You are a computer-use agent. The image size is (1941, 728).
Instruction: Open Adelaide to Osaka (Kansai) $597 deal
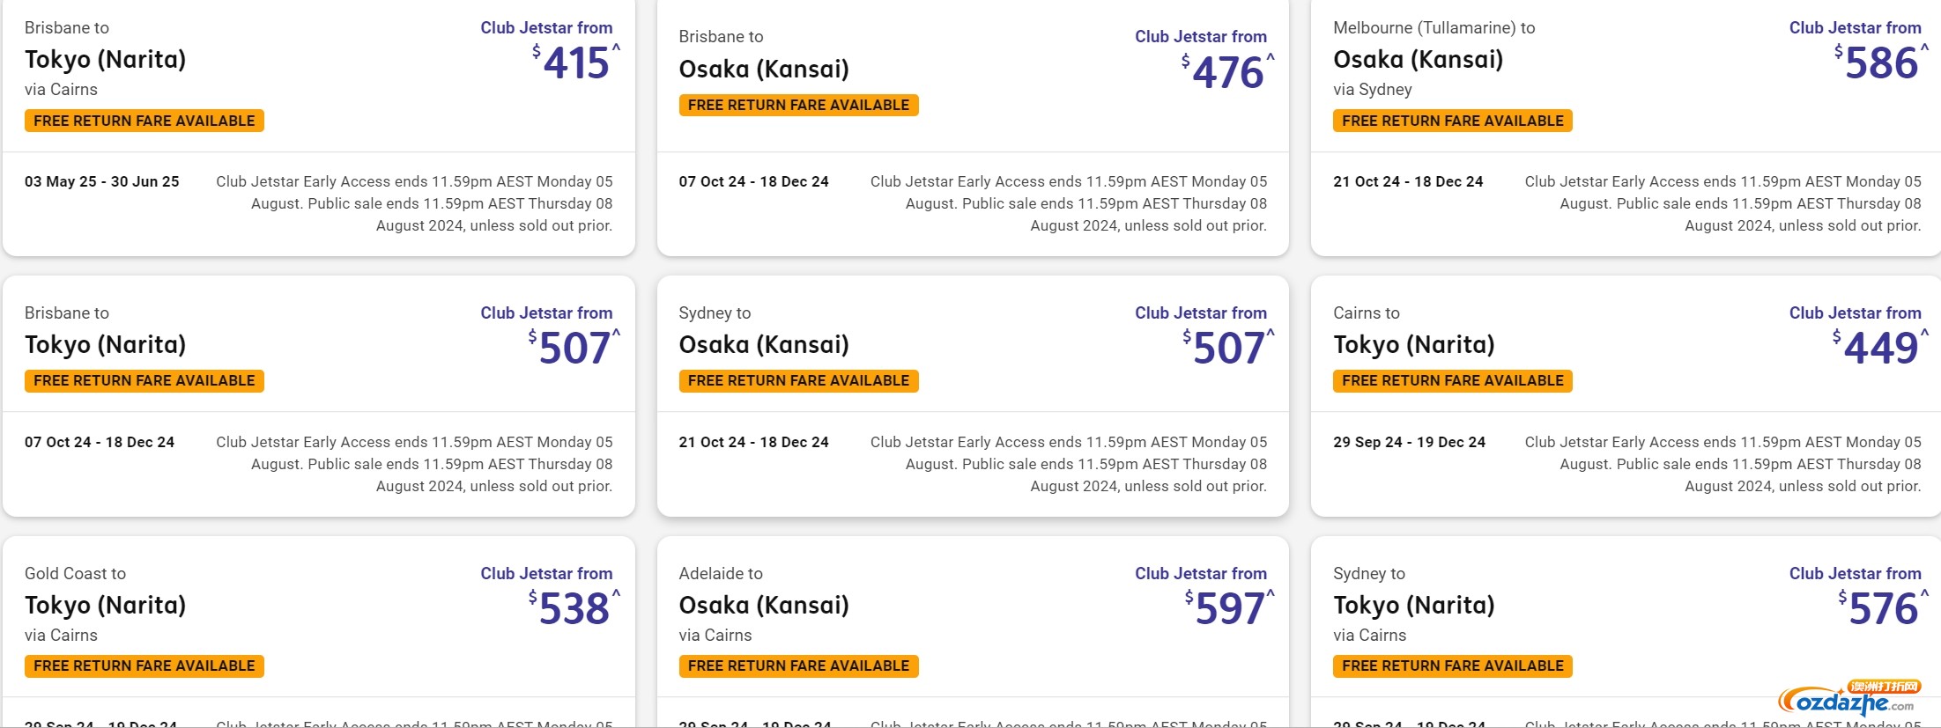pos(973,632)
